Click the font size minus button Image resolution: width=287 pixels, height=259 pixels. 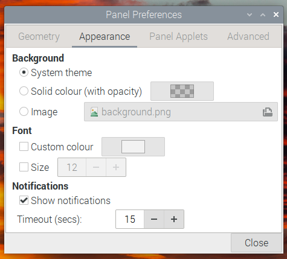coord(96,167)
